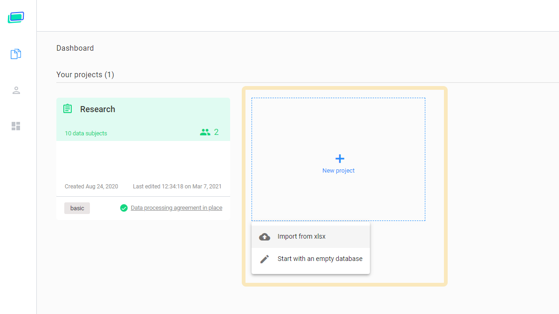Open the user profile icon in sidebar

[16, 90]
